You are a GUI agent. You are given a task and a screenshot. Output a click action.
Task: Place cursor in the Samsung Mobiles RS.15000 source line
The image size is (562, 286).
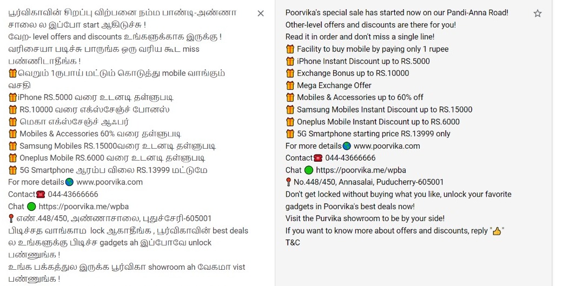coord(117,146)
